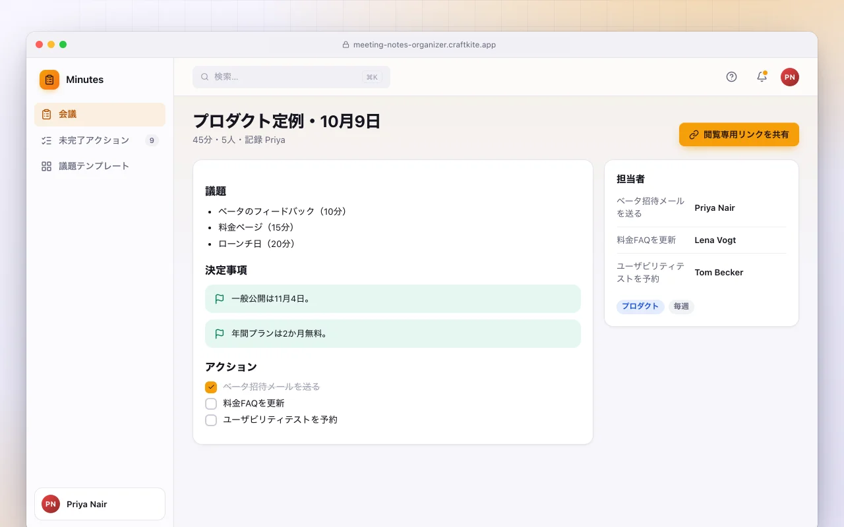844x527 pixels.
Task: Click assignee name Tom Becker
Action: tap(719, 272)
